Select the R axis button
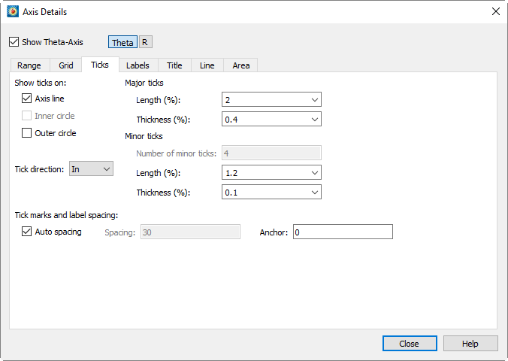The height and width of the screenshot is (361, 508). (146, 42)
